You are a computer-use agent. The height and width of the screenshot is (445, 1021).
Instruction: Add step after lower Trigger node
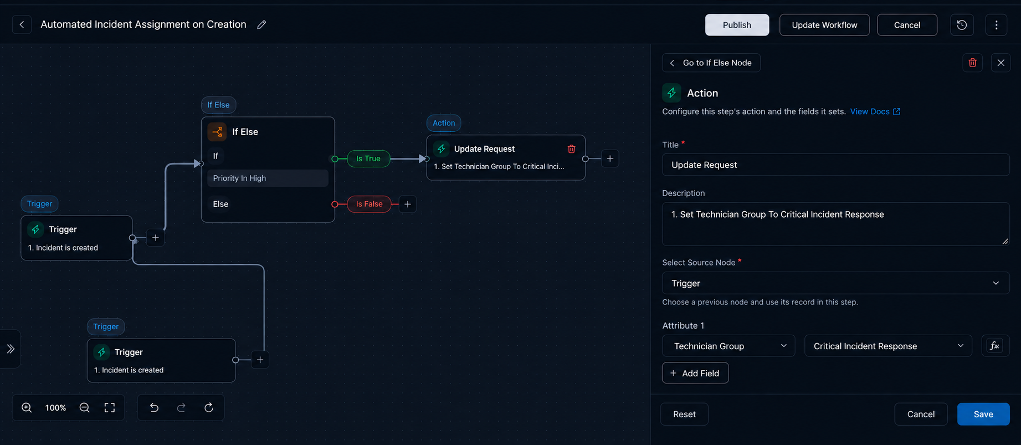point(260,360)
